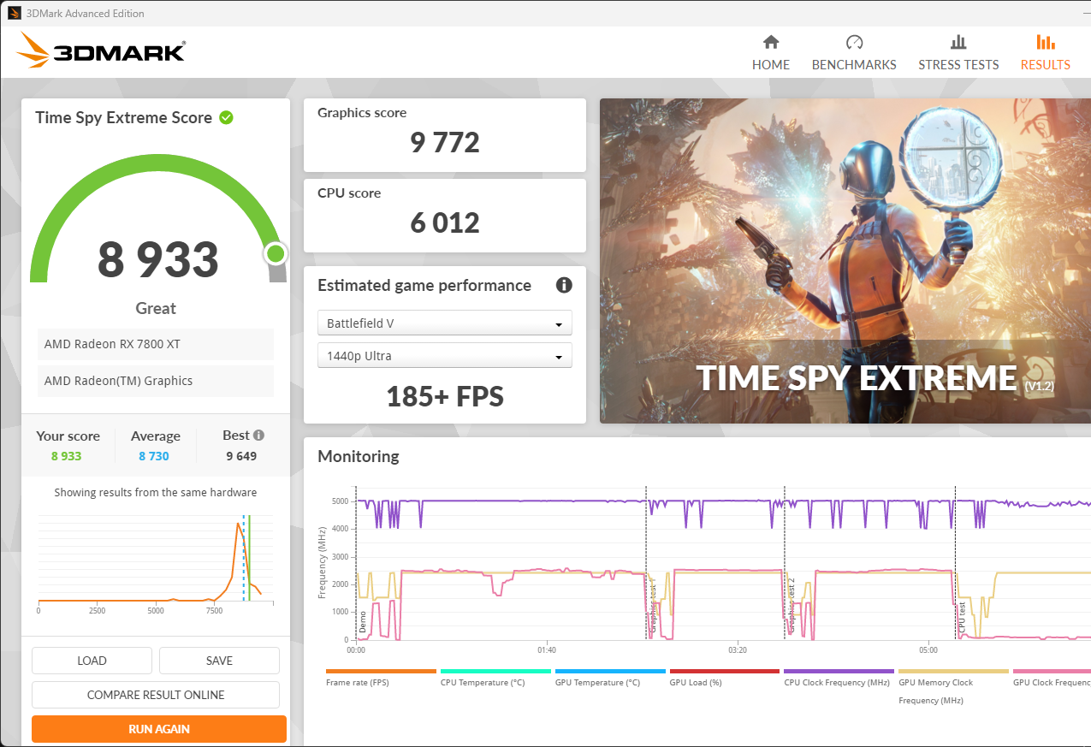Click the green gauge end-point indicator
This screenshot has height=747, width=1091.
(276, 253)
